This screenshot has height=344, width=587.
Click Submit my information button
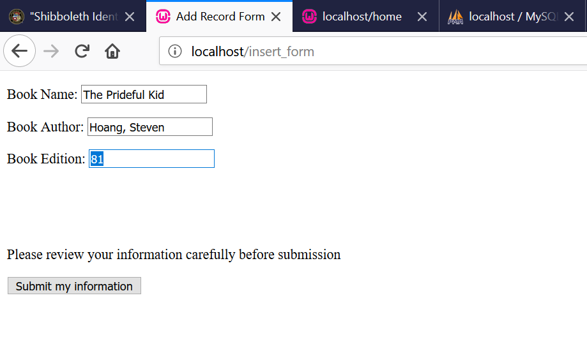tap(75, 286)
